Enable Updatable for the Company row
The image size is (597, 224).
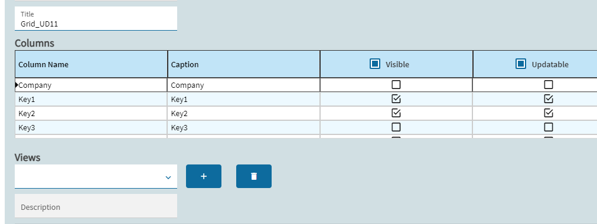point(548,85)
